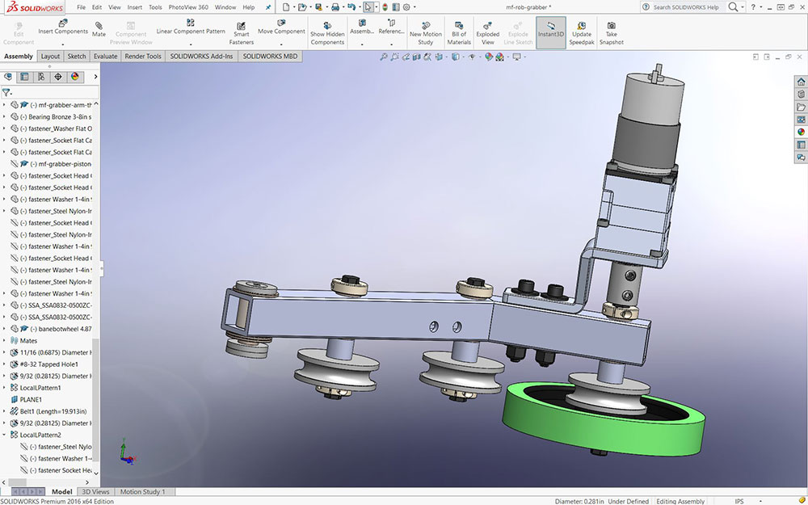Viewport: 808px width, 505px height.
Task: Expand the Belt1 tree item
Action: (x=5, y=411)
